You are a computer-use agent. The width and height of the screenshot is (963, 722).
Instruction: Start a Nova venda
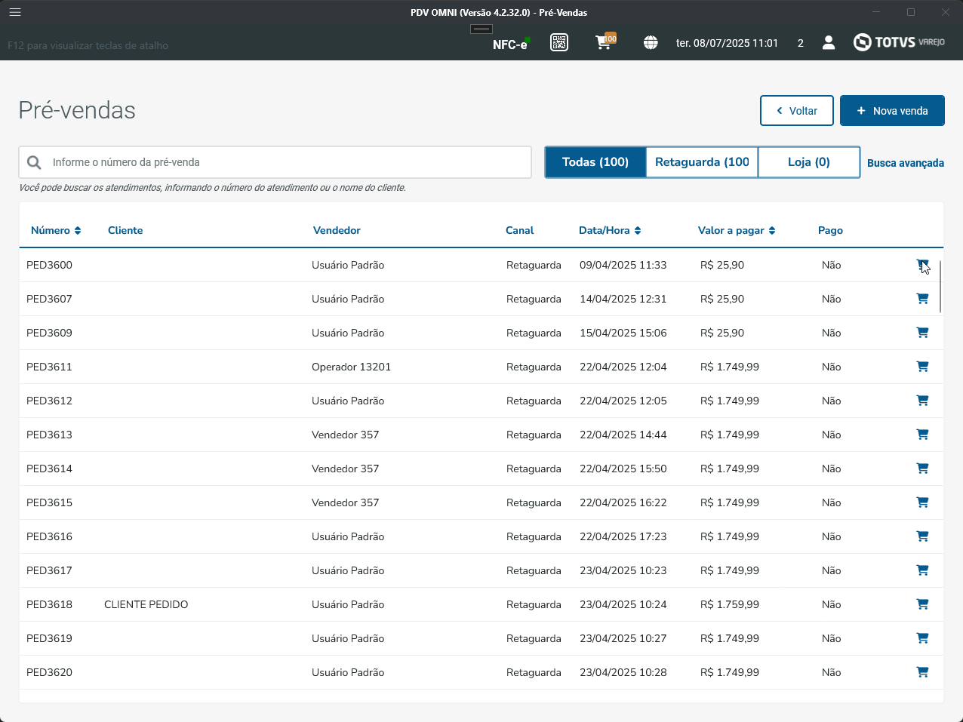(892, 111)
